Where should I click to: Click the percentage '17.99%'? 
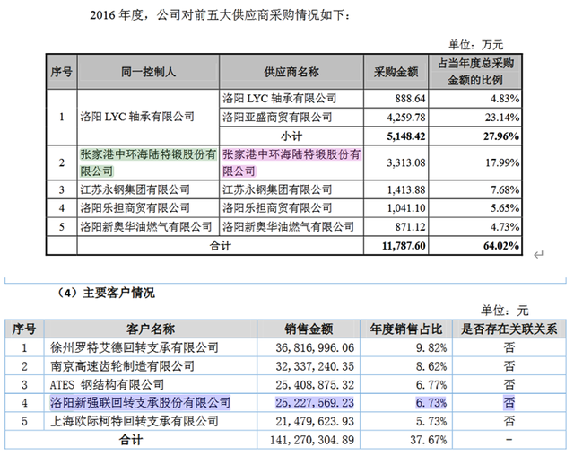(x=502, y=162)
